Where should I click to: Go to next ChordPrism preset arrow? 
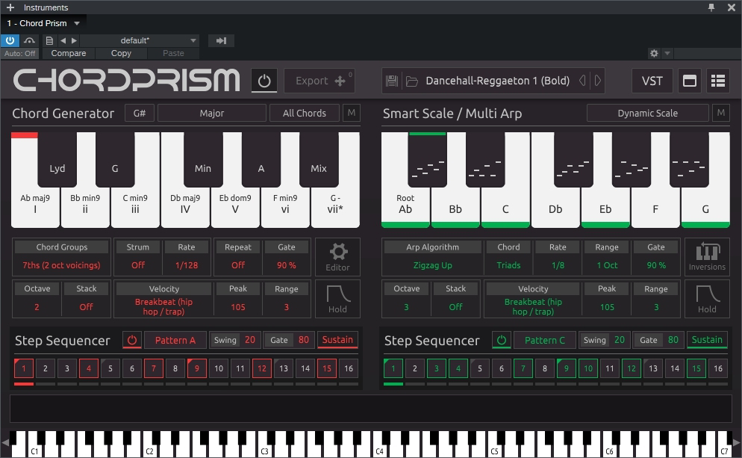(598, 81)
